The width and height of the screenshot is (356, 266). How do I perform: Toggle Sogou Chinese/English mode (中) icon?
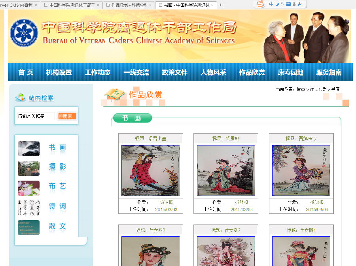[x=271, y=4]
